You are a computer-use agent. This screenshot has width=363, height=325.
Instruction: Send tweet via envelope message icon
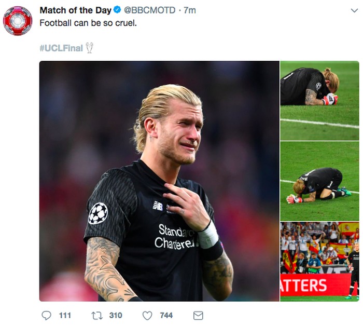198,315
